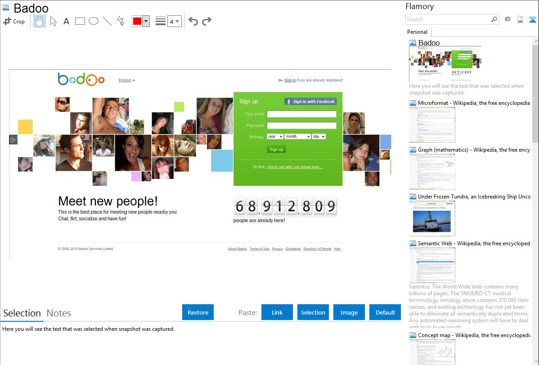
Task: Choose the text annotation tool
Action: [66, 21]
